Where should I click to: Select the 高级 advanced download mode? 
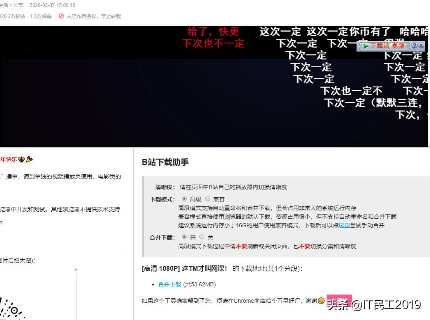tap(184, 198)
